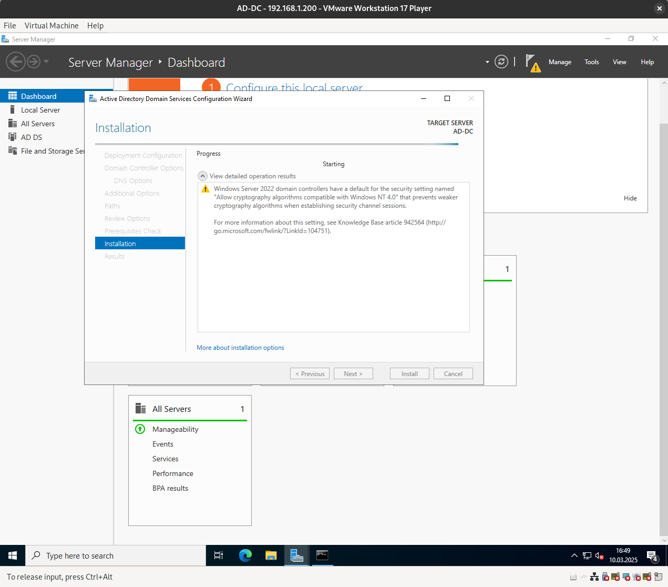Open the Command Prompt taskbar icon

click(322, 555)
